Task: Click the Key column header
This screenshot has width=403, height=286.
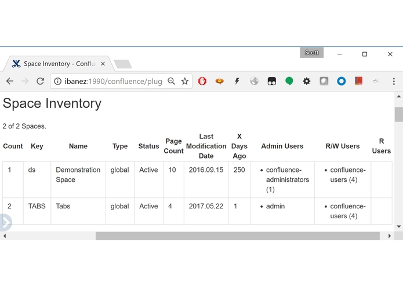Action: click(x=37, y=146)
